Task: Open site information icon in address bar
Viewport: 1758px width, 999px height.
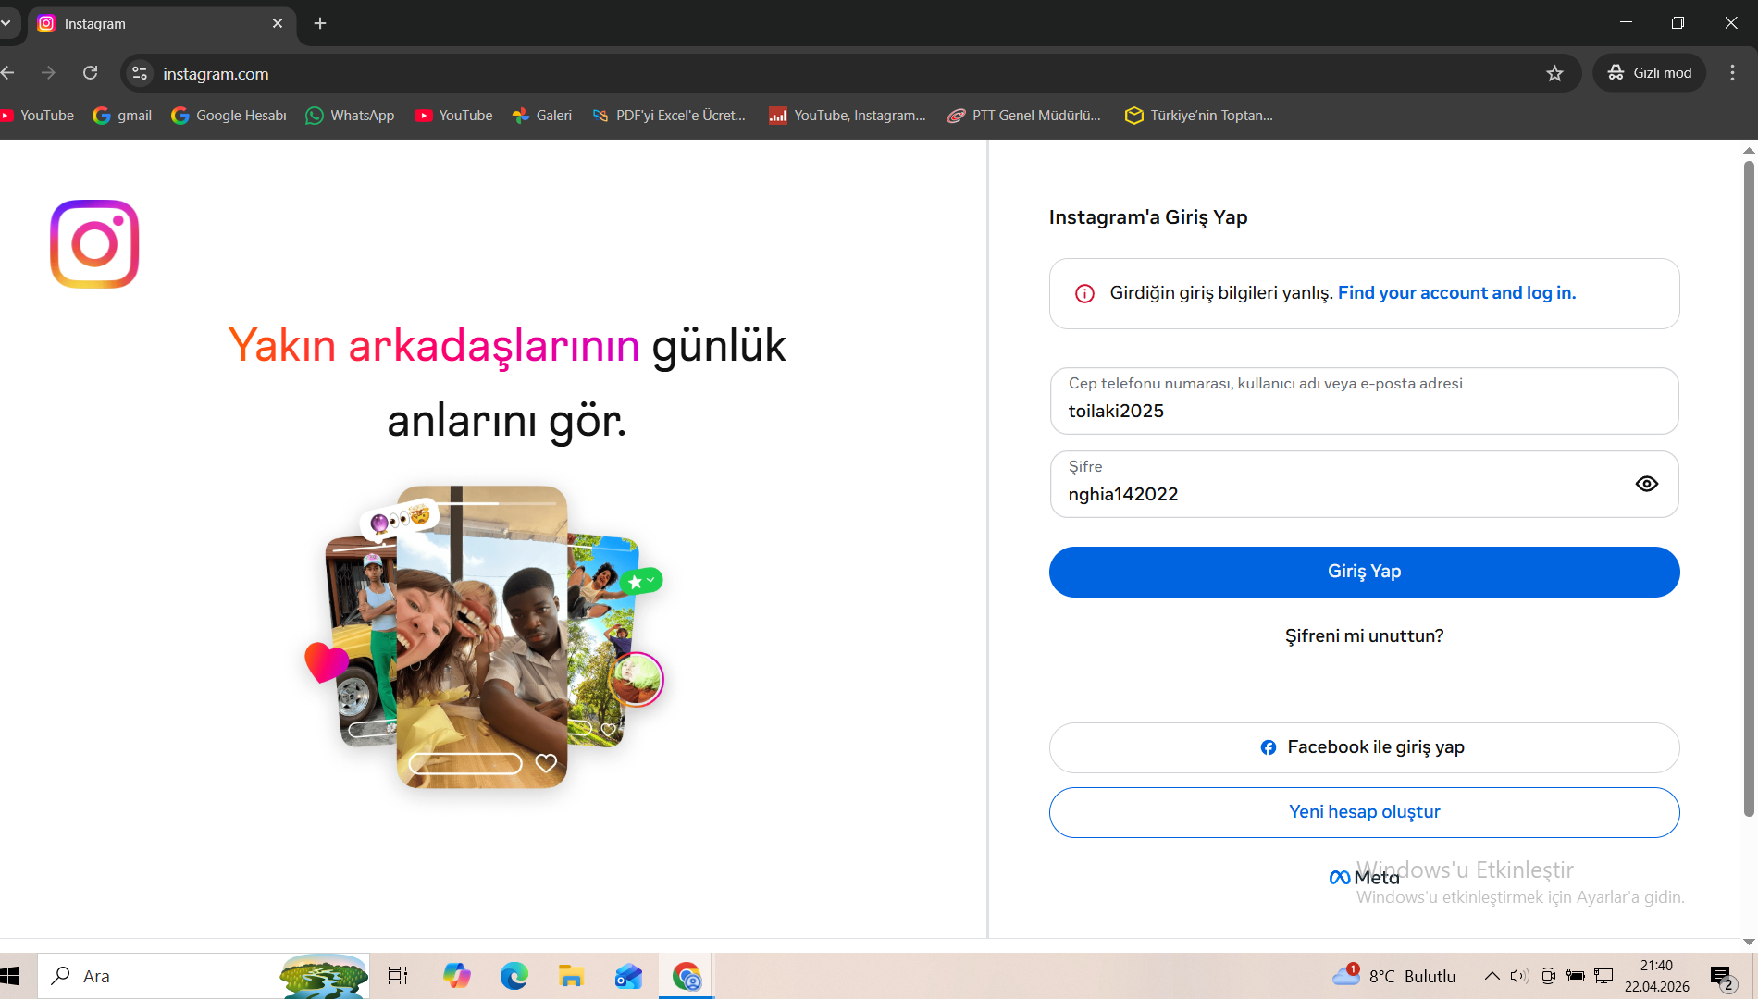Action: pyautogui.click(x=140, y=73)
